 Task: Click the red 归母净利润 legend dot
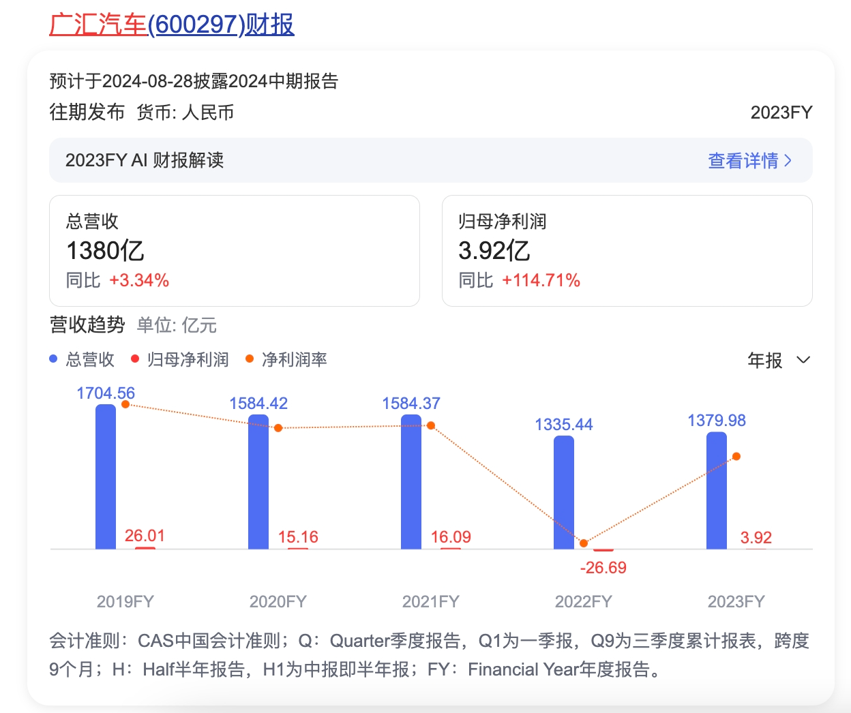click(x=135, y=359)
